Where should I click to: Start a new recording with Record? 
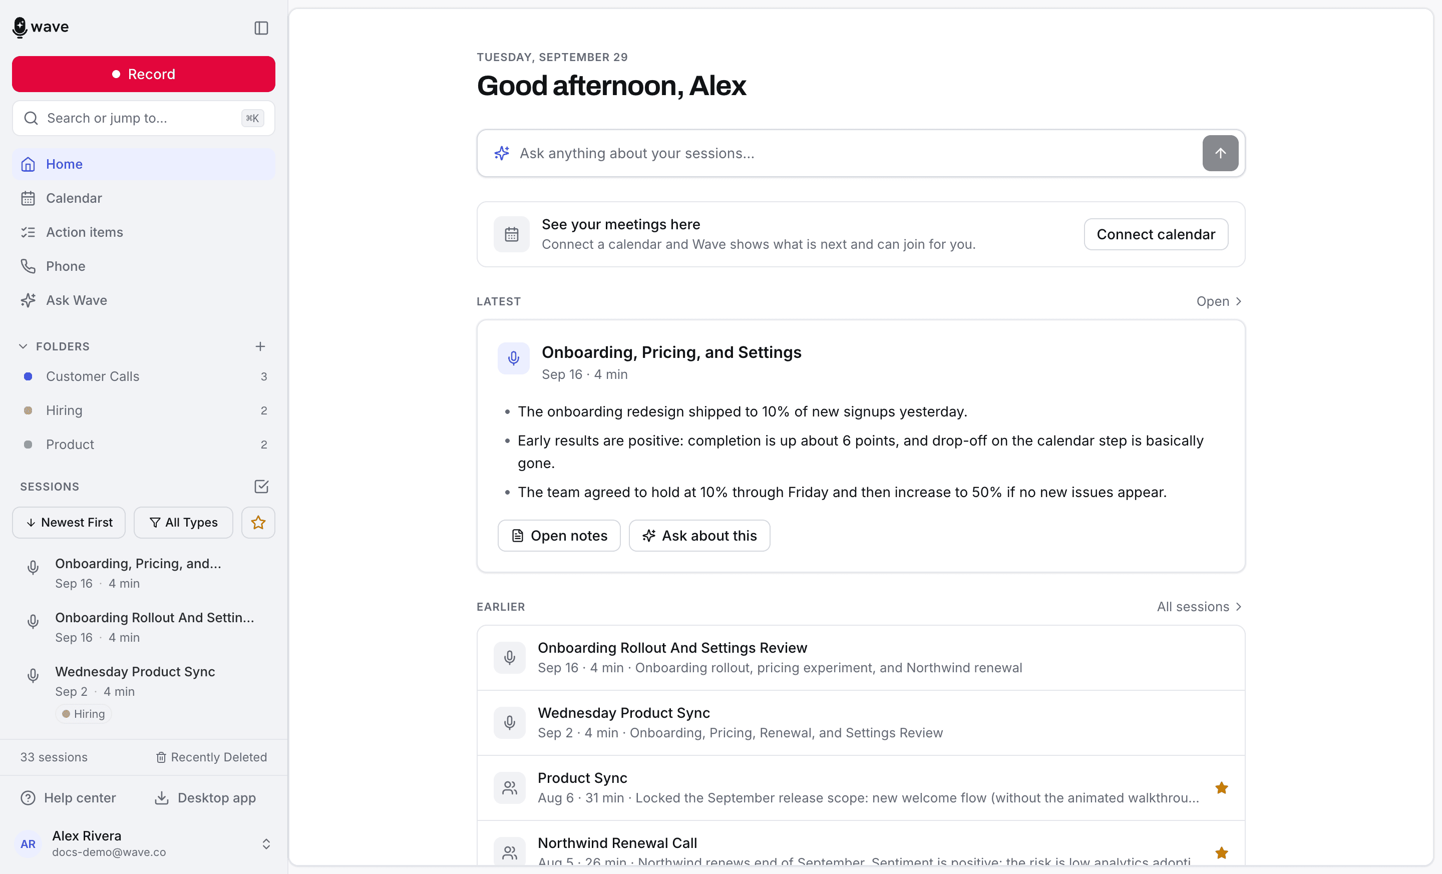pyautogui.click(x=143, y=74)
